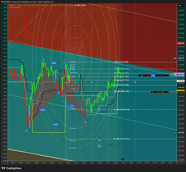Open the USD currency selector on price scale

(x=180, y=6)
